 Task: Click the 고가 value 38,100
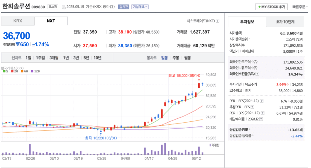click(125, 32)
